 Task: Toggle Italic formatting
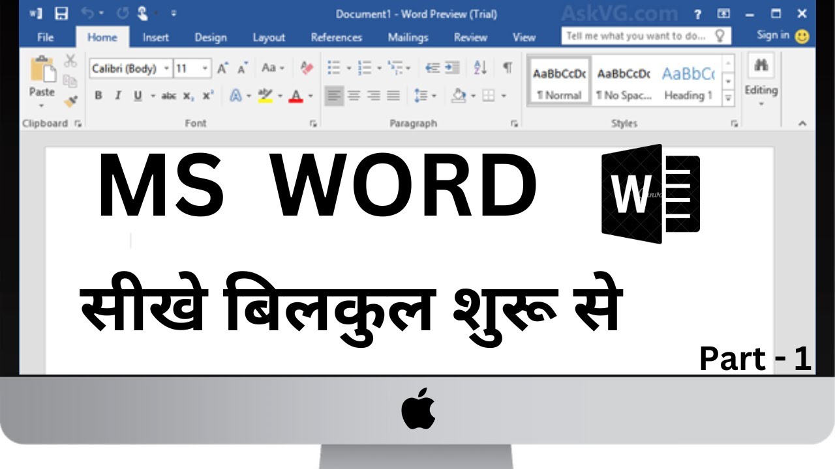(x=118, y=96)
